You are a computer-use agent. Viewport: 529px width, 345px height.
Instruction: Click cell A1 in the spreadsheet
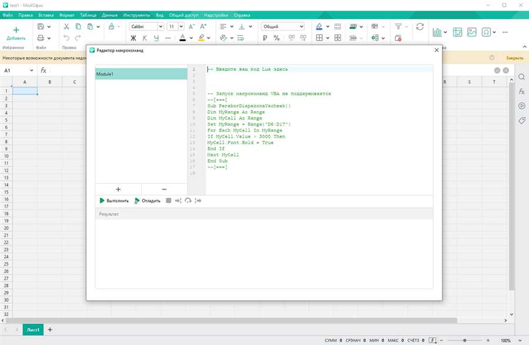pyautogui.click(x=25, y=91)
